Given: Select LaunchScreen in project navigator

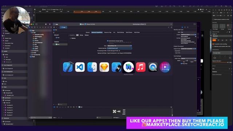Looking at the screenshot, I should point(38,43).
